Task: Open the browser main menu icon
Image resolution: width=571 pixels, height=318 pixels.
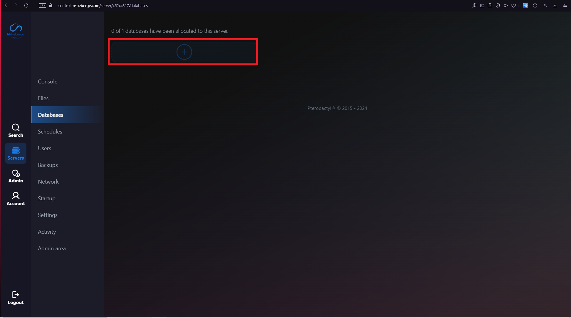Action: pos(565,5)
